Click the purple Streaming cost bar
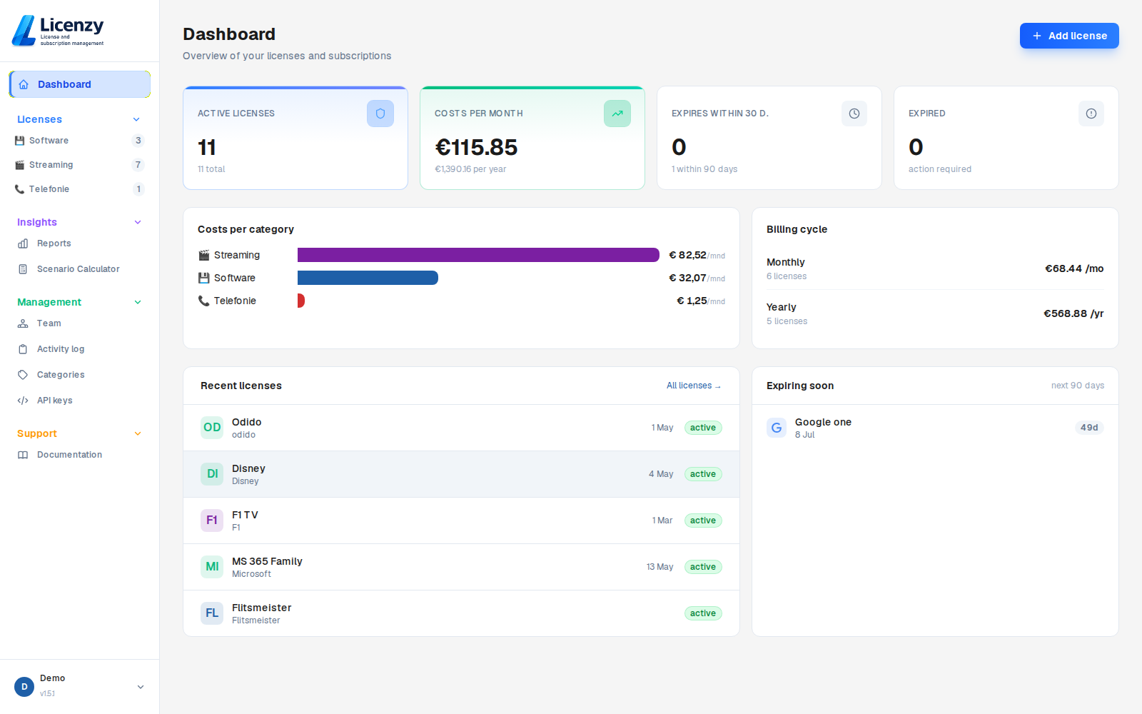This screenshot has width=1142, height=714. (478, 255)
